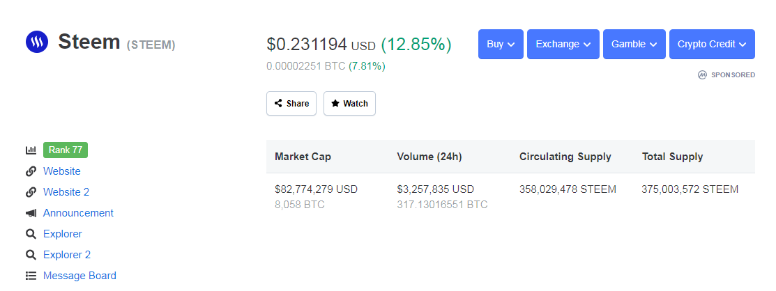Visit the Message Board link
The image size is (776, 291).
click(79, 276)
